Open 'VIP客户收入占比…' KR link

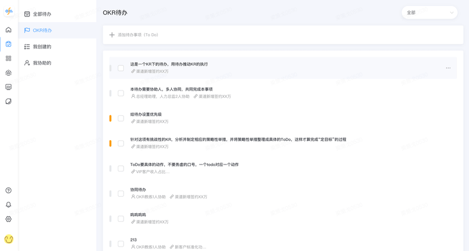click(153, 172)
